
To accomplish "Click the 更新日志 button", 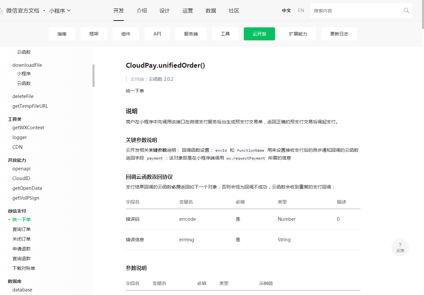I will (339, 34).
